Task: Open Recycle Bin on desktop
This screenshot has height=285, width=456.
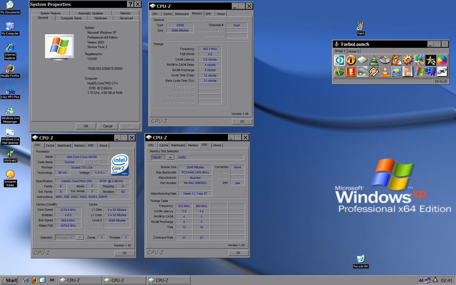Action: [x=361, y=261]
